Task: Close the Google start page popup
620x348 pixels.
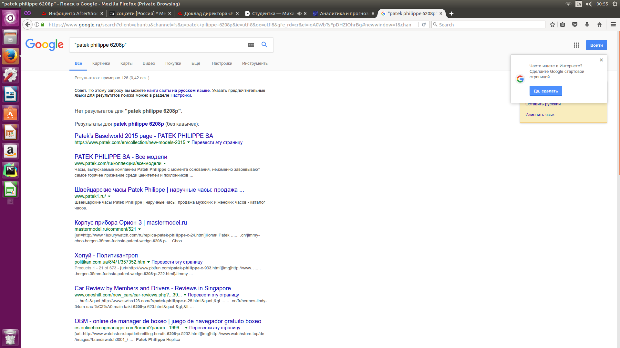Action: click(601, 60)
